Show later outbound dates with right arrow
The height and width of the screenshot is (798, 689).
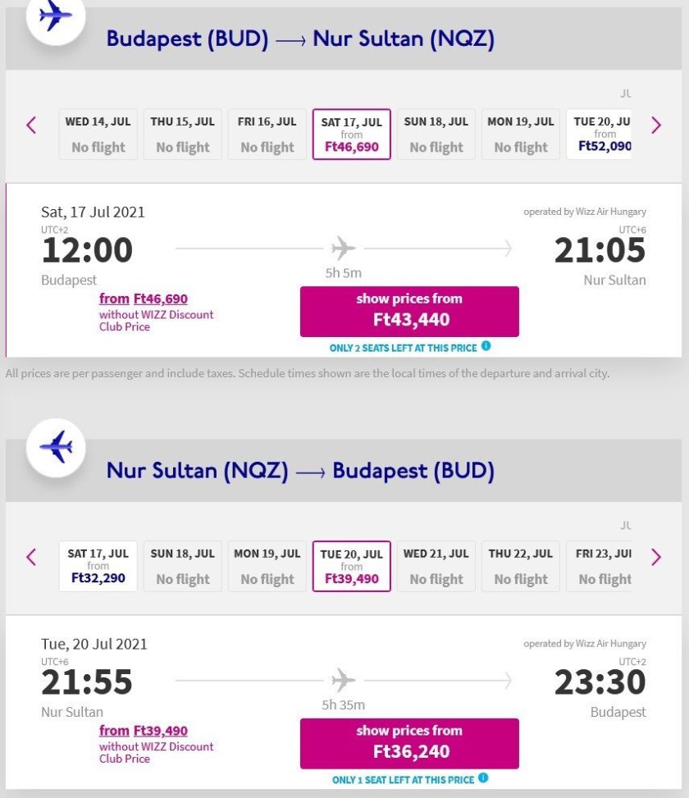coord(655,125)
